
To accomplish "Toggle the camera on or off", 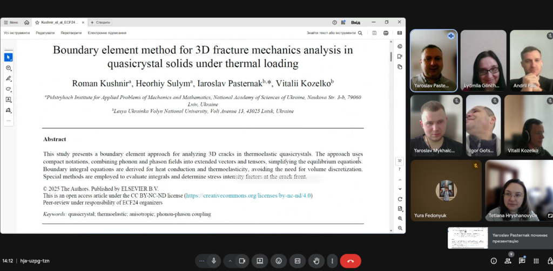I will (x=242, y=261).
